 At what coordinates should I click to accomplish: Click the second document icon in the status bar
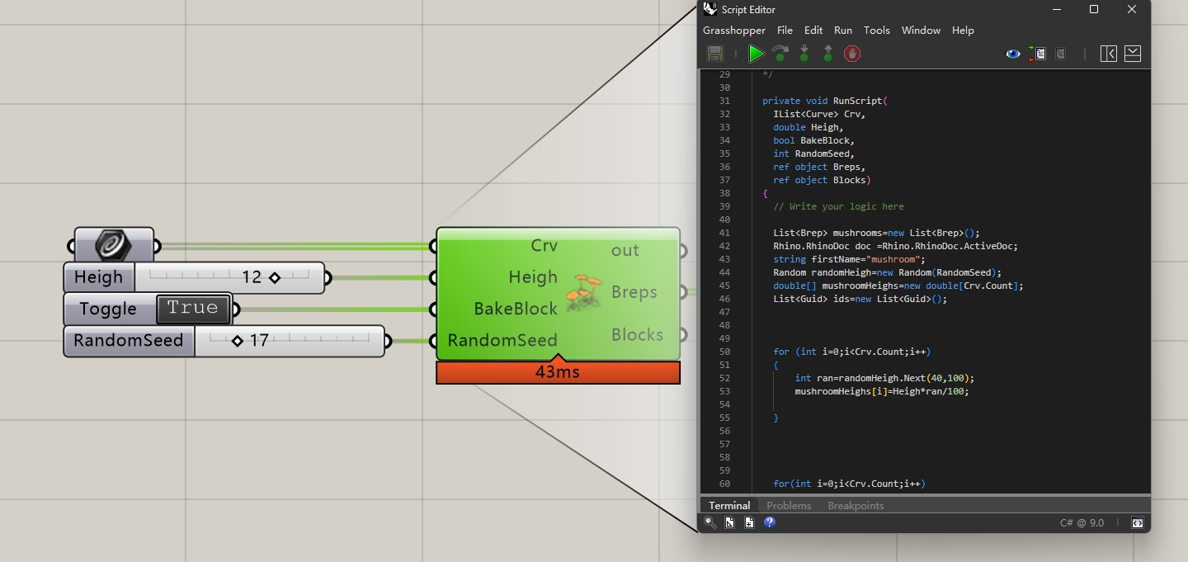tap(749, 522)
